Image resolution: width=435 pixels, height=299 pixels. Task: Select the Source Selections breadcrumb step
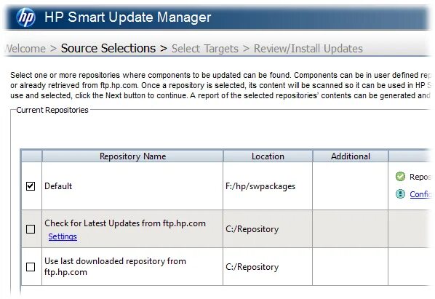coord(108,48)
